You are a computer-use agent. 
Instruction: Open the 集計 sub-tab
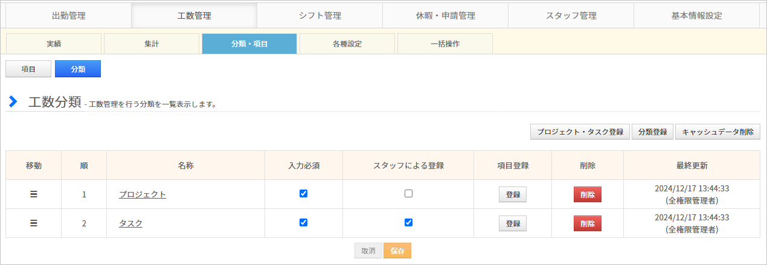pos(152,43)
